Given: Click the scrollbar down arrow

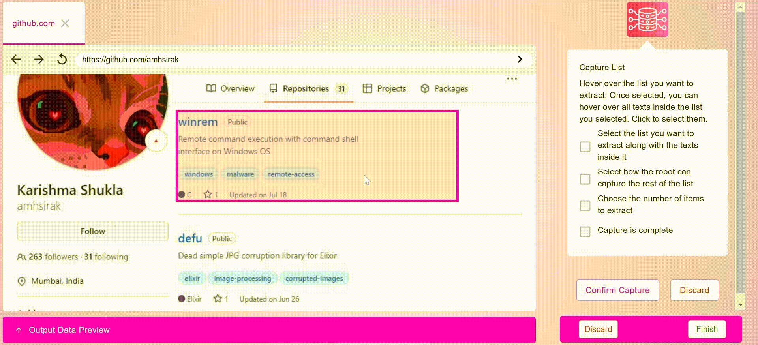Looking at the screenshot, I should click(740, 305).
